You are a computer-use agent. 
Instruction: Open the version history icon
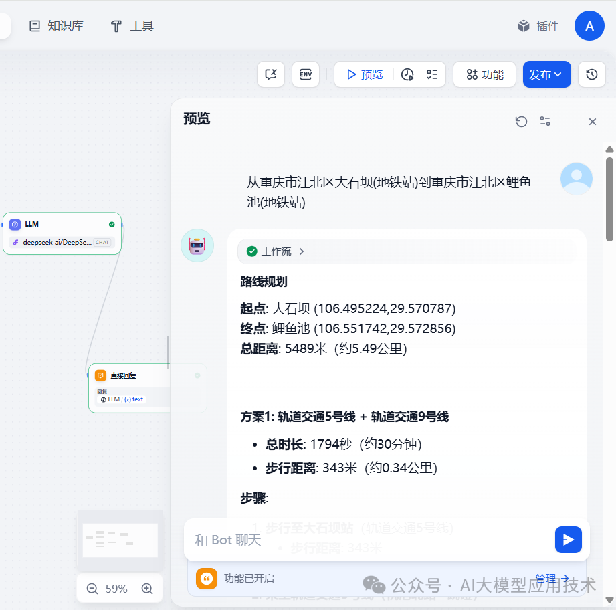point(591,74)
